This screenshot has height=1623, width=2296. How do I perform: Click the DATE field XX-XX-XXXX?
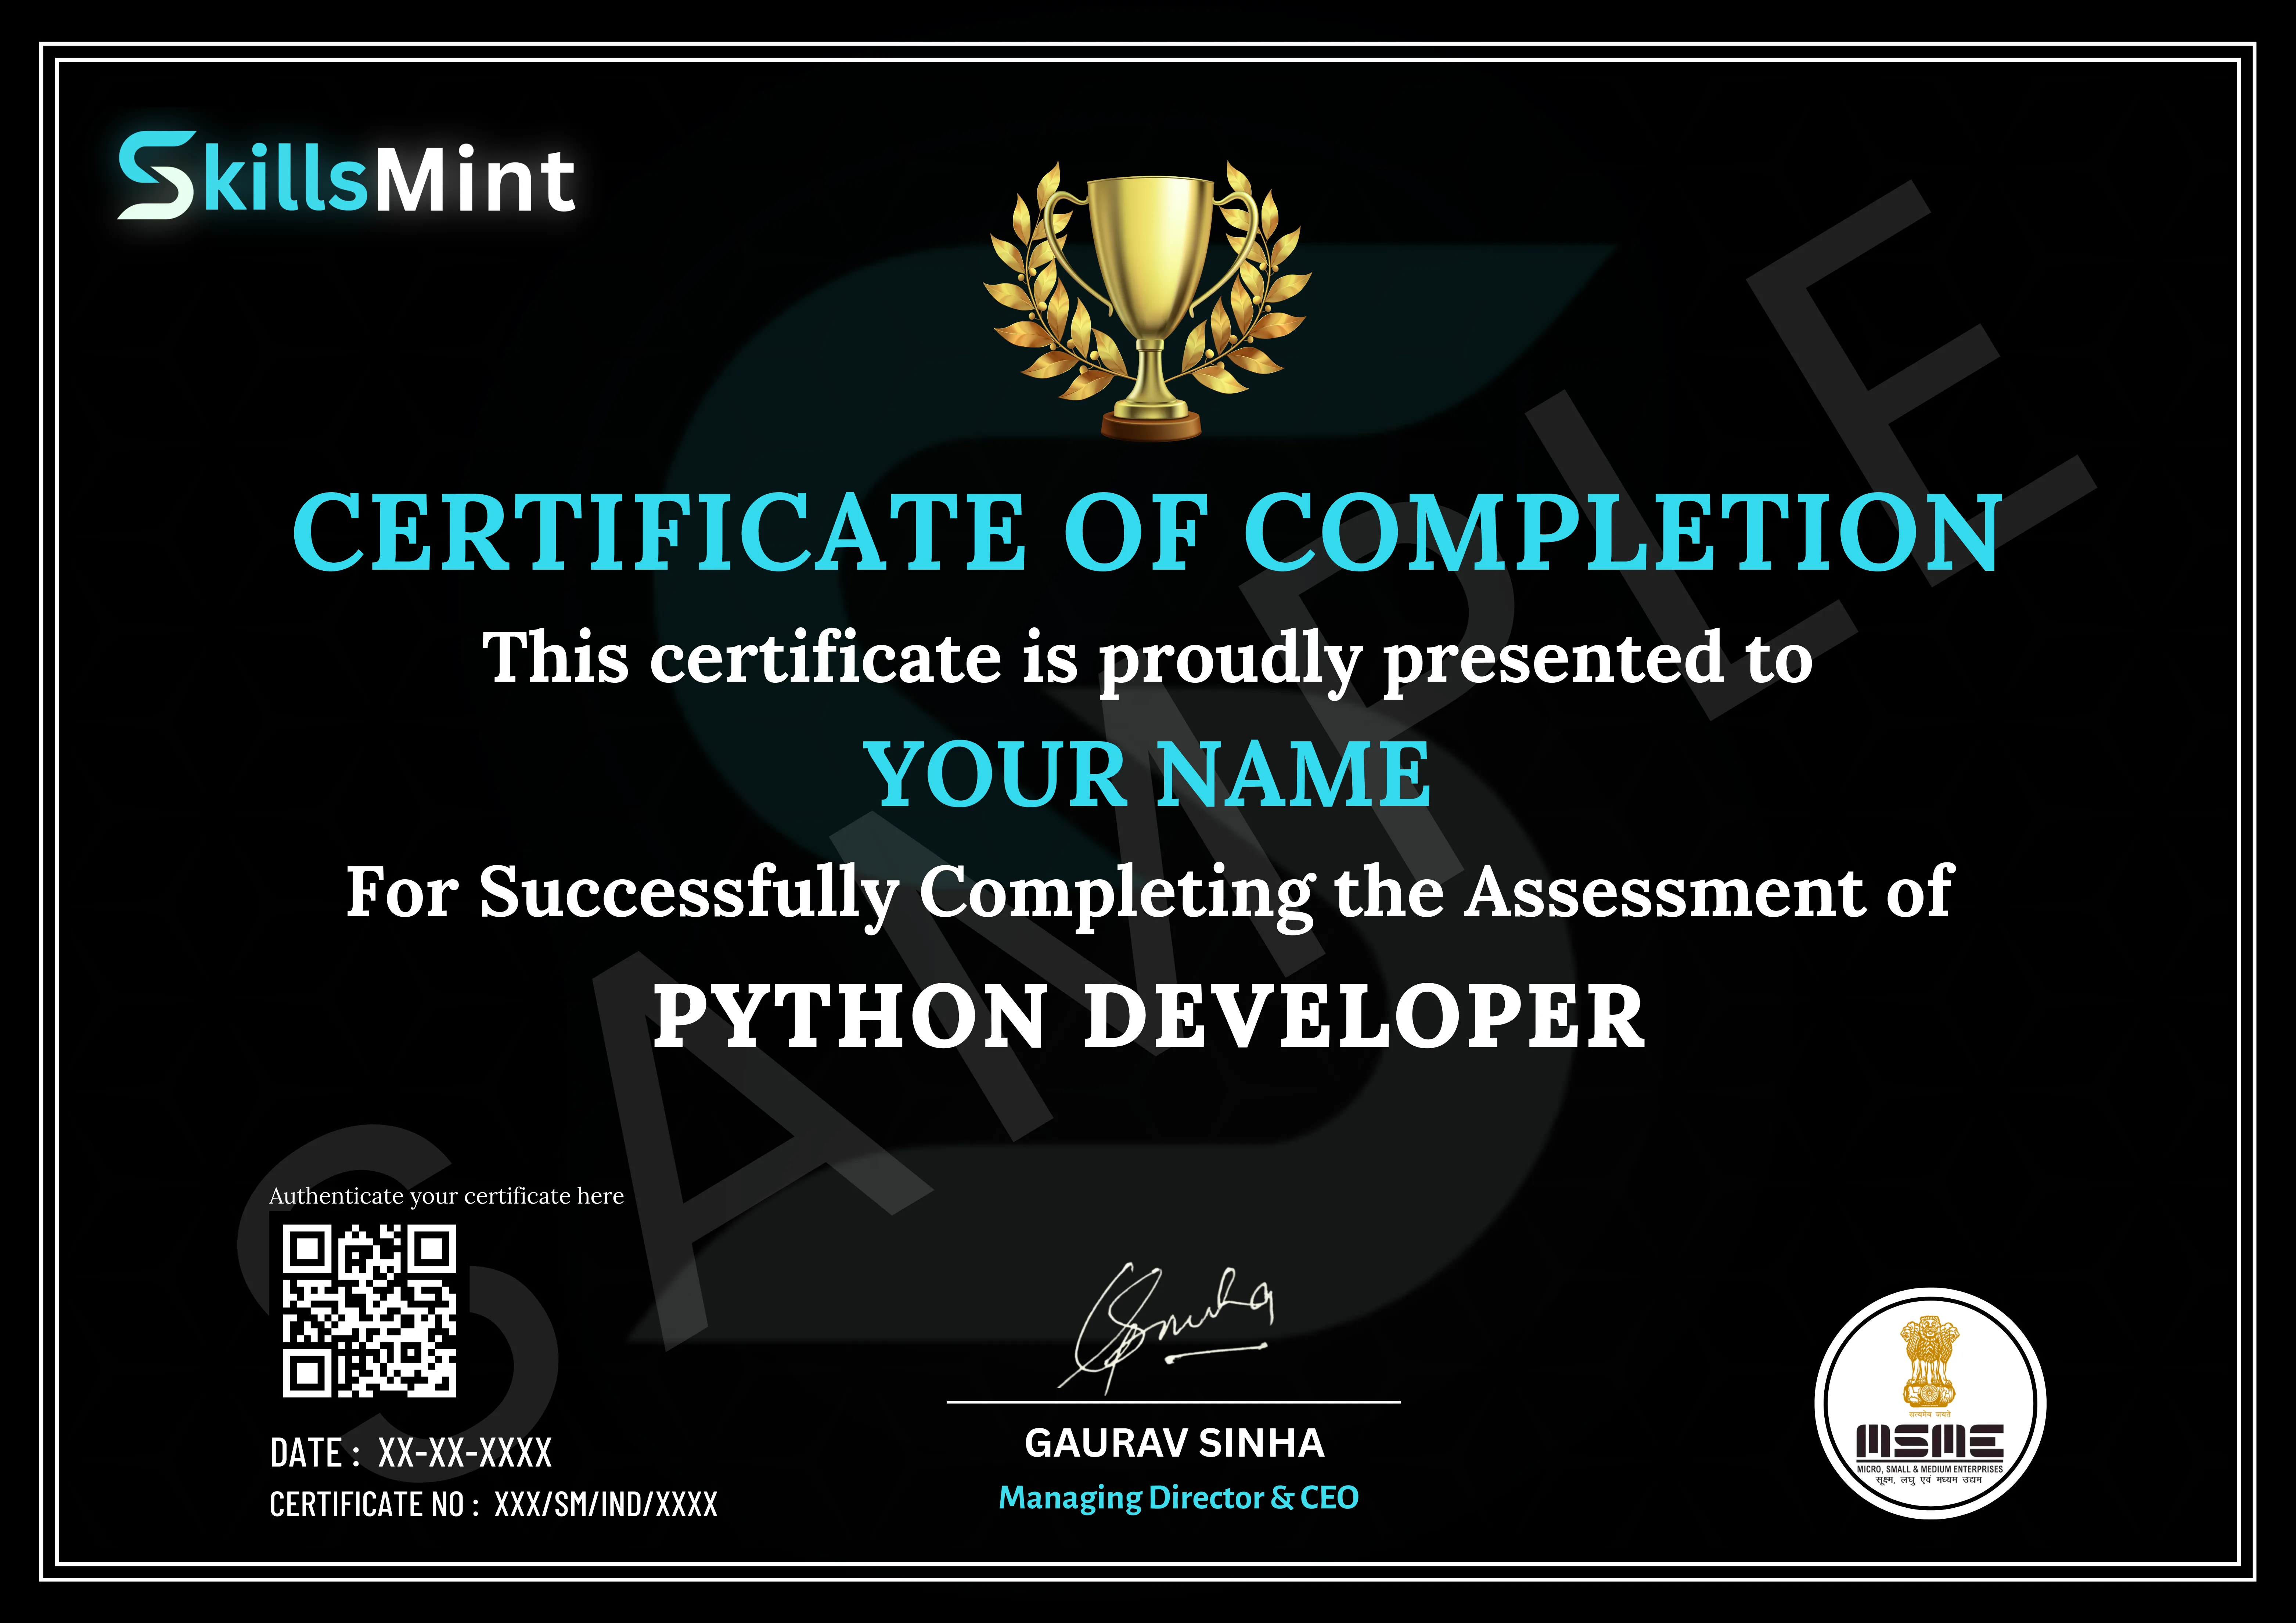412,1452
